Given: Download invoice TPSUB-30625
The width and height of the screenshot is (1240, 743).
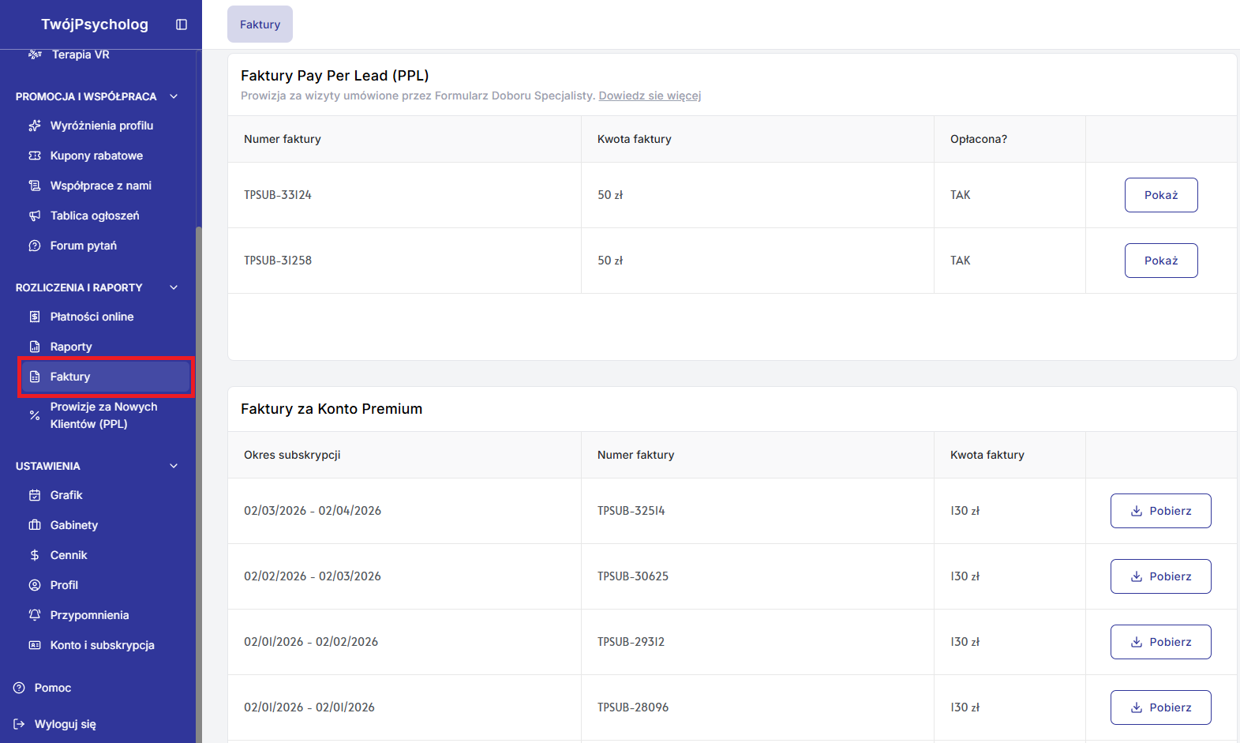Looking at the screenshot, I should 1161,576.
